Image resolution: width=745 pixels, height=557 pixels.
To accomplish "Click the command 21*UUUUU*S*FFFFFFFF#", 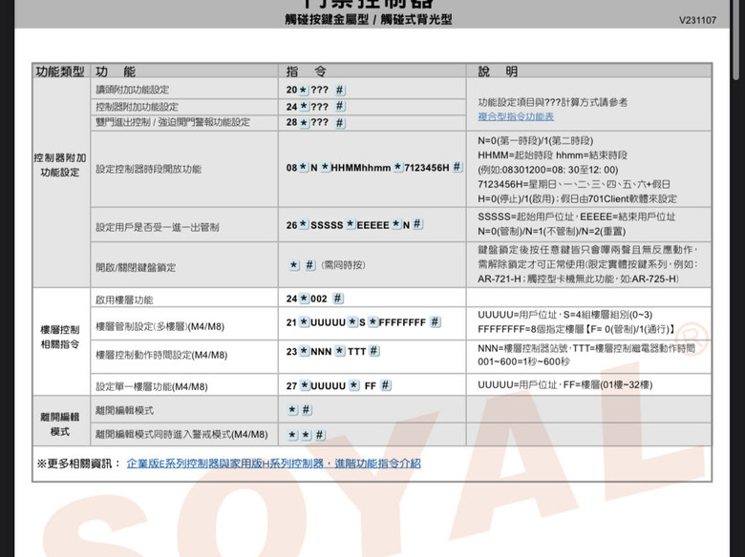I will pyautogui.click(x=364, y=322).
